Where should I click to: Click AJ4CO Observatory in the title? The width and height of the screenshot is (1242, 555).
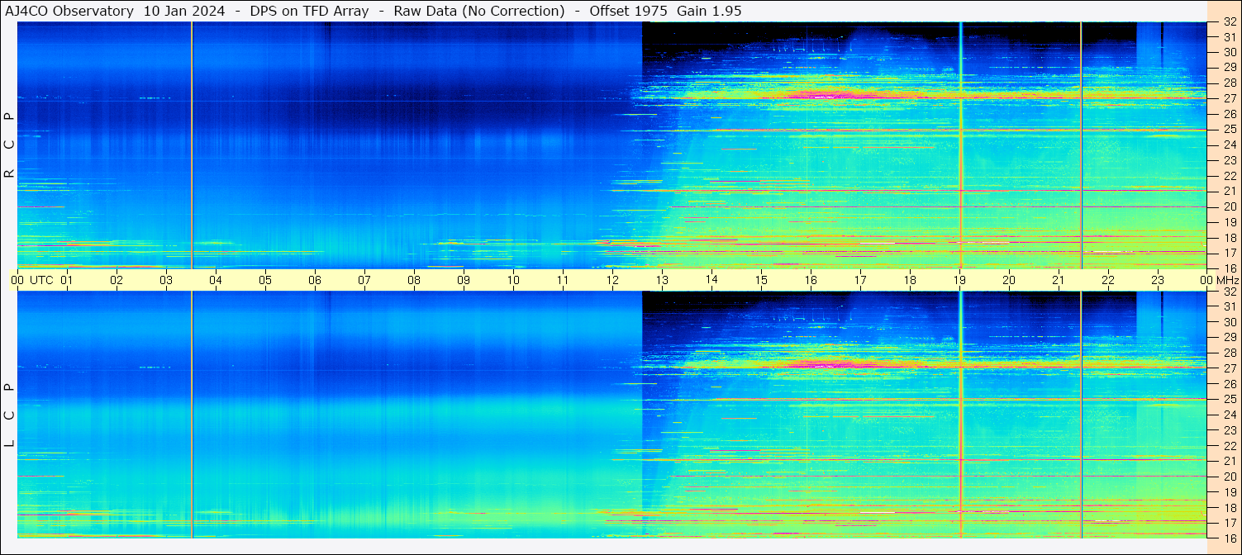69,11
